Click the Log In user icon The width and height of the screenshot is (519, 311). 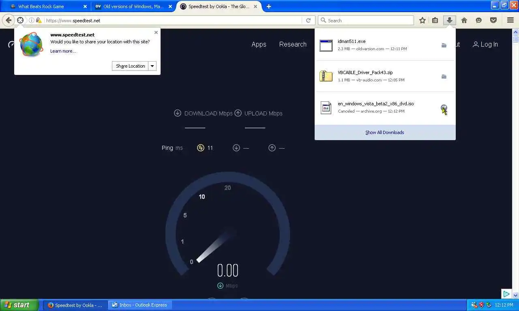[476, 44]
